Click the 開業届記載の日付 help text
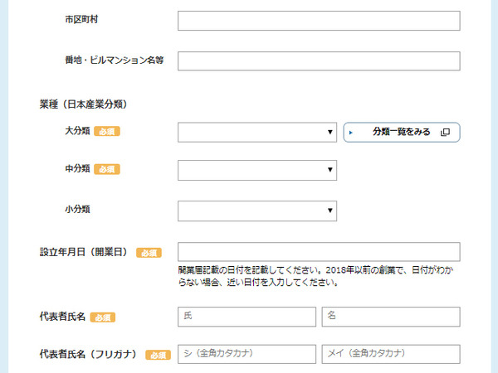Screen dimensions: 498x373 315,276
